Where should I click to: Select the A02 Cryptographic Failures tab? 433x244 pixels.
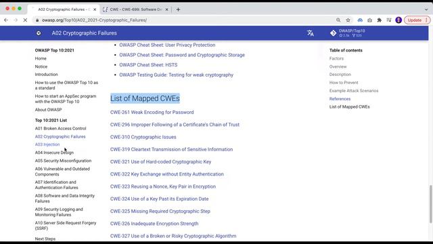(x=64, y=9)
